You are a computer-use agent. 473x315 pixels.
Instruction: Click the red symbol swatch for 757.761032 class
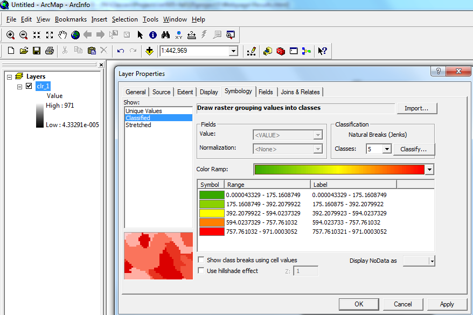point(210,232)
